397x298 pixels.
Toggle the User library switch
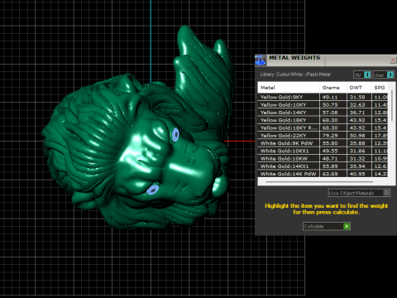(383, 74)
